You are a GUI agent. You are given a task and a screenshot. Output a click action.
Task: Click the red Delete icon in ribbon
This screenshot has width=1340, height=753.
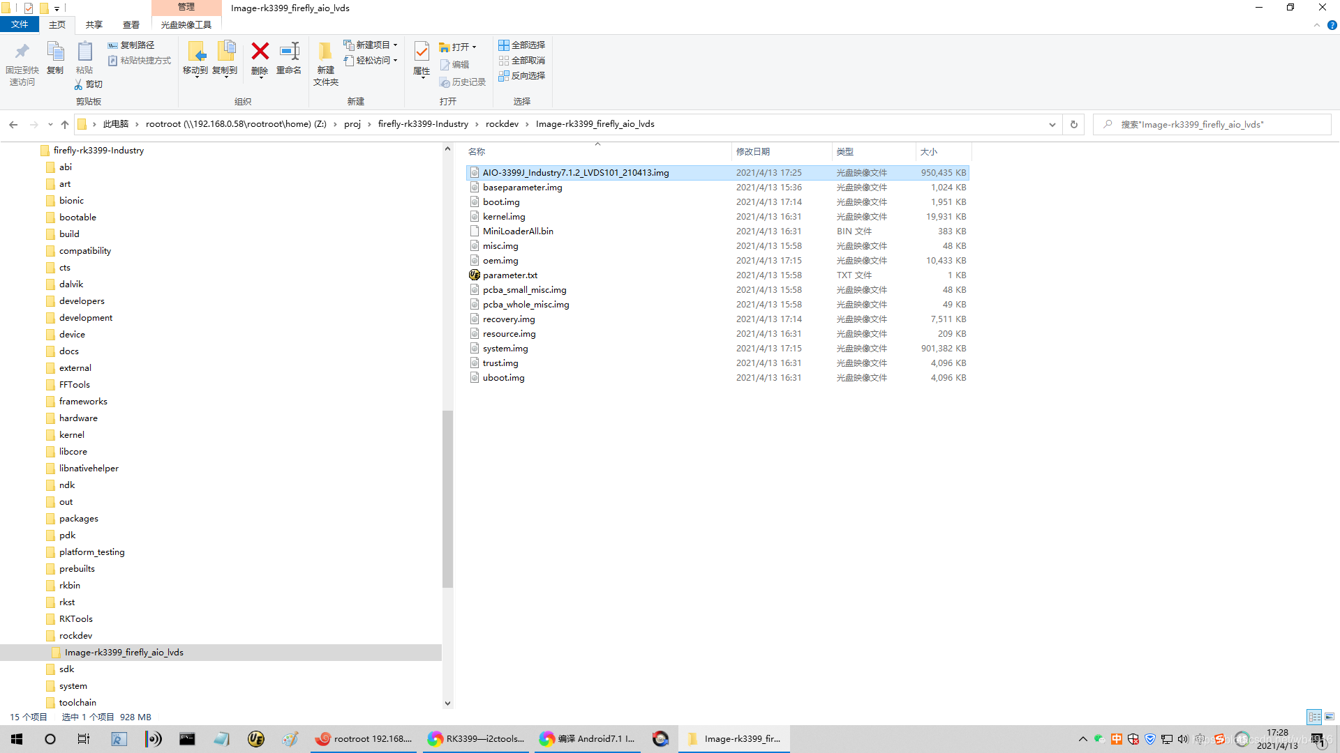[260, 52]
